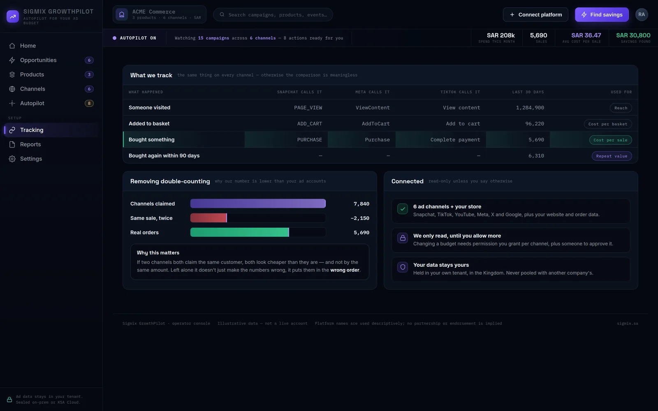Open the Autopilot section
The height and width of the screenshot is (411, 658).
(51, 103)
